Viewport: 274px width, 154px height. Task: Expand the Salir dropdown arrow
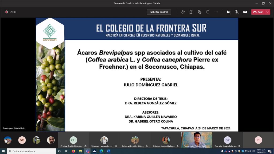click(x=268, y=12)
